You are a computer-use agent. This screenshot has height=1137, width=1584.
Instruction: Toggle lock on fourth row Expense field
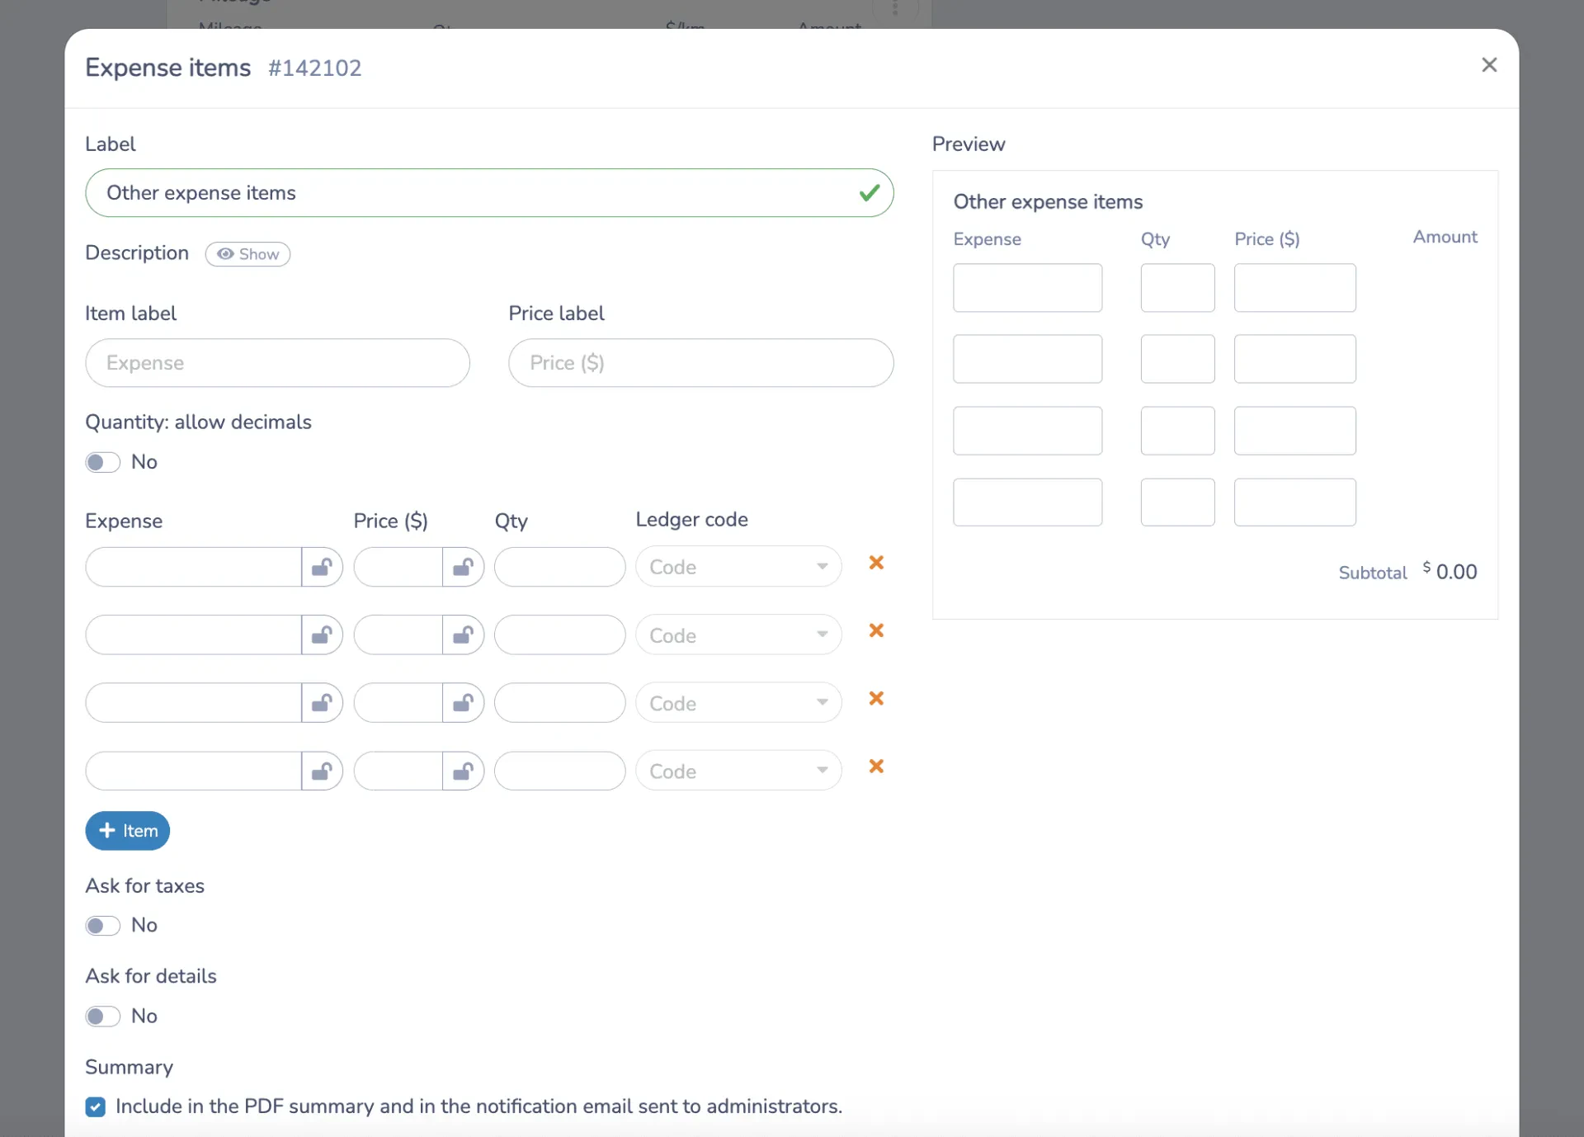(x=322, y=771)
